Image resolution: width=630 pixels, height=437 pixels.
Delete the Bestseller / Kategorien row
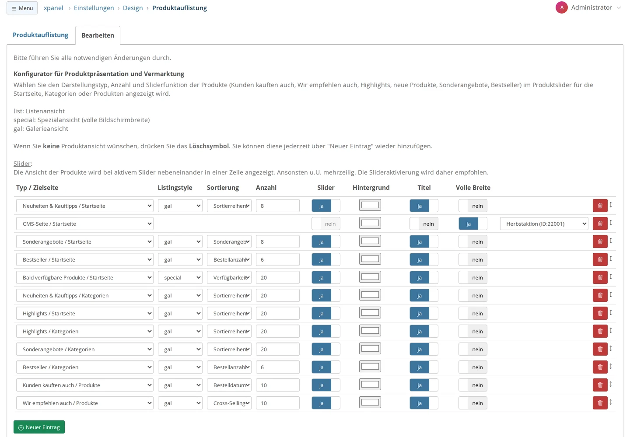coord(600,367)
